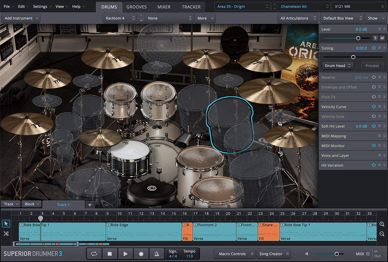Image resolution: width=388 pixels, height=262 pixels.
Task: Open the None selection dropdown
Action: point(169,18)
